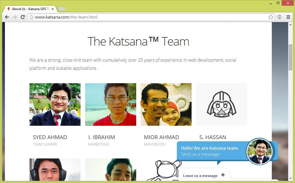Image resolution: width=295 pixels, height=183 pixels.
Task: Click the TEAM LEADER role label
Action: [x=45, y=144]
